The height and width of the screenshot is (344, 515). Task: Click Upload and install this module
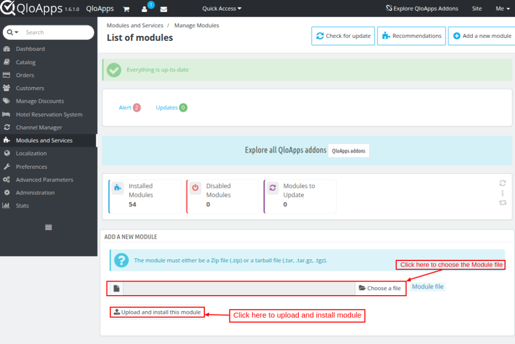point(157,312)
